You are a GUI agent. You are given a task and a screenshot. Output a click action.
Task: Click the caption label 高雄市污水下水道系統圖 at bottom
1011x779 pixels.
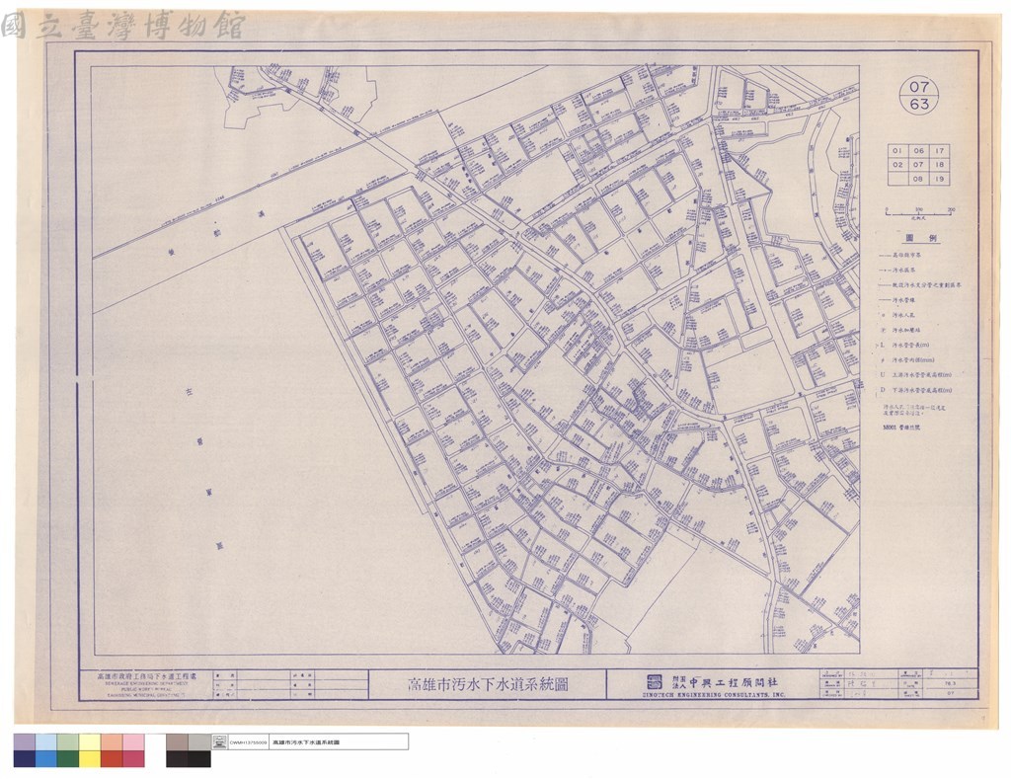306,742
